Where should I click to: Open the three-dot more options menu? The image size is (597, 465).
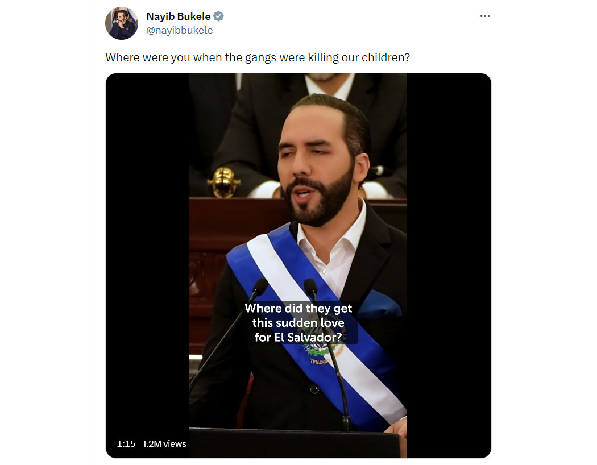point(484,16)
